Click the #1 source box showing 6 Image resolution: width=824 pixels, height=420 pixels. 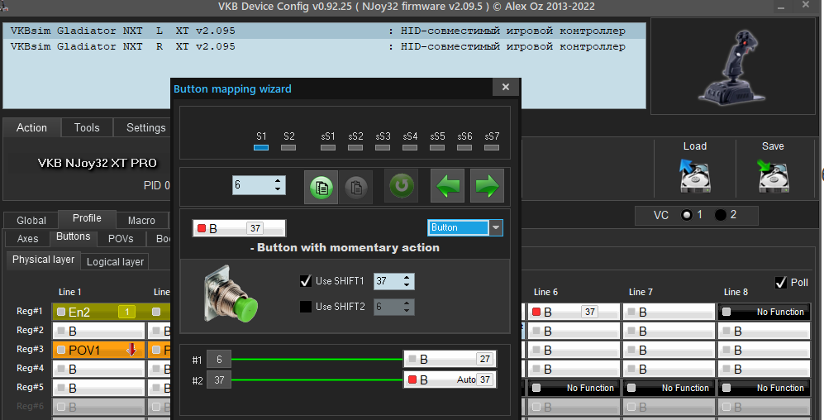pyautogui.click(x=219, y=360)
